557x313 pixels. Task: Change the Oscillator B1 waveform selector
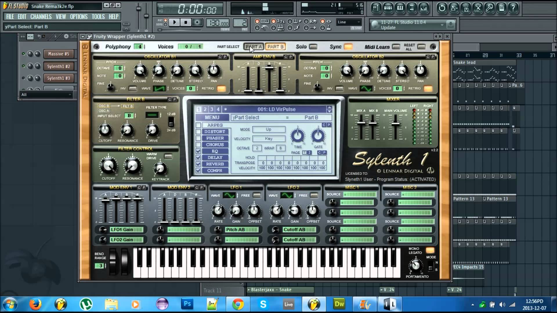pos(160,88)
